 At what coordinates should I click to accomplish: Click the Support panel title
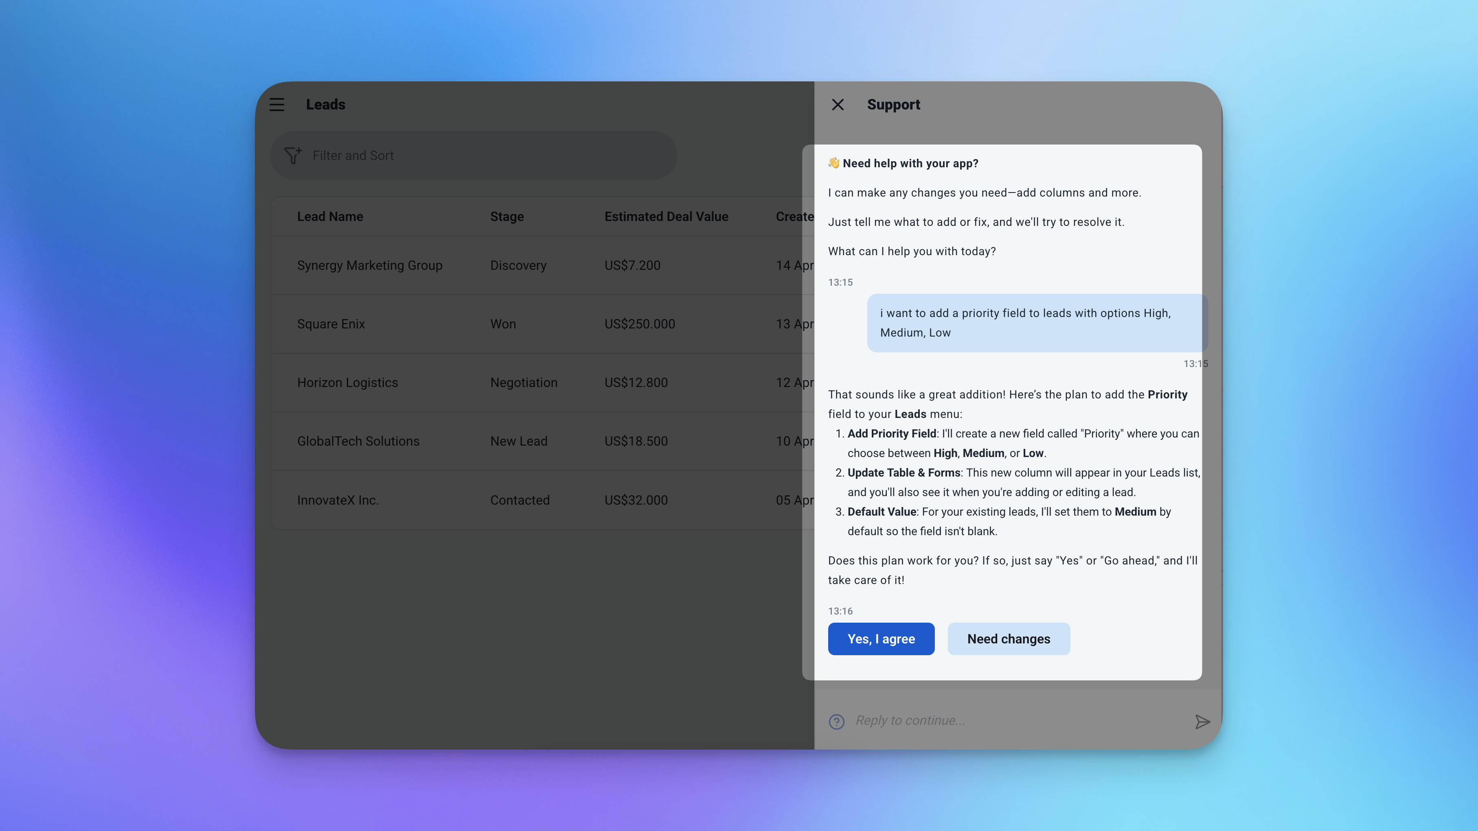coord(893,104)
